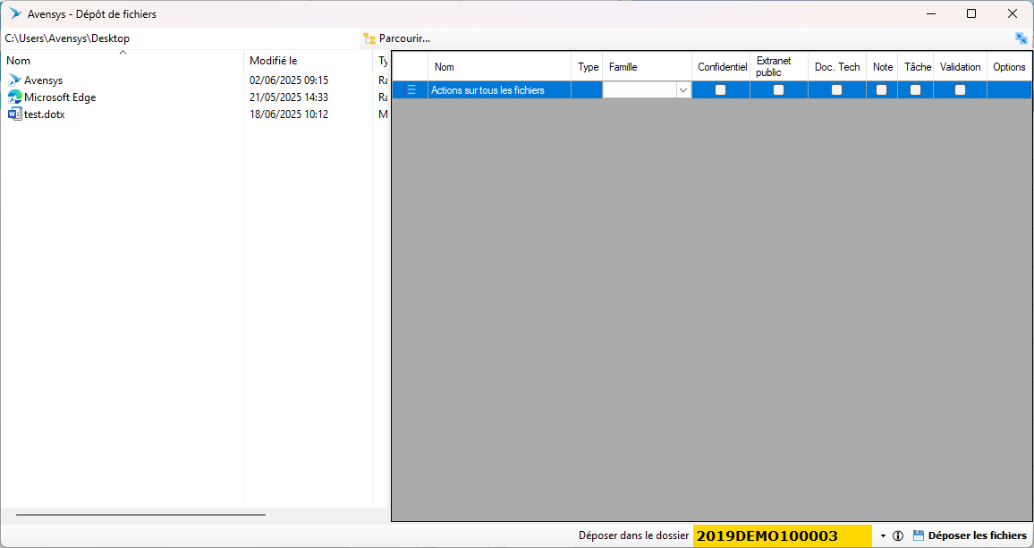Open the Famille dropdown list
Screen dimensions: 1034x548
[x=682, y=90]
